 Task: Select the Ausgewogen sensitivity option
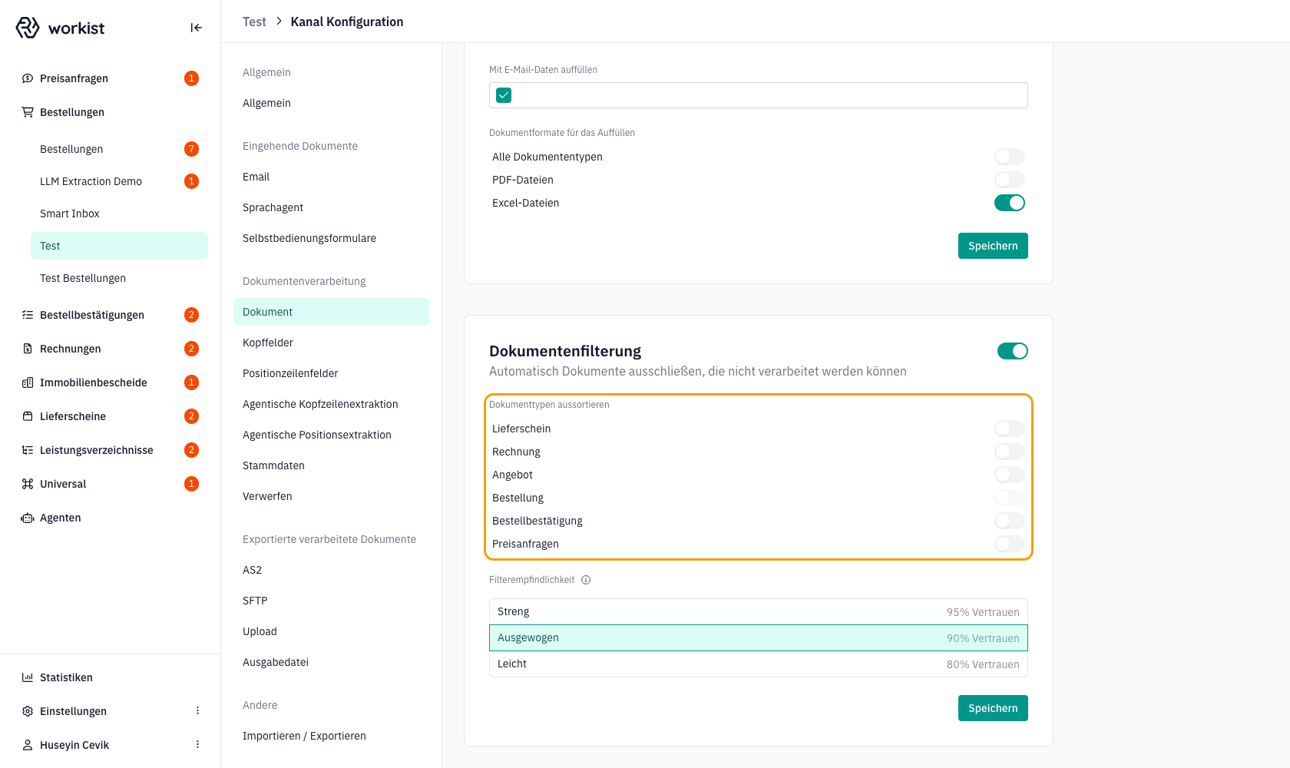pos(759,638)
